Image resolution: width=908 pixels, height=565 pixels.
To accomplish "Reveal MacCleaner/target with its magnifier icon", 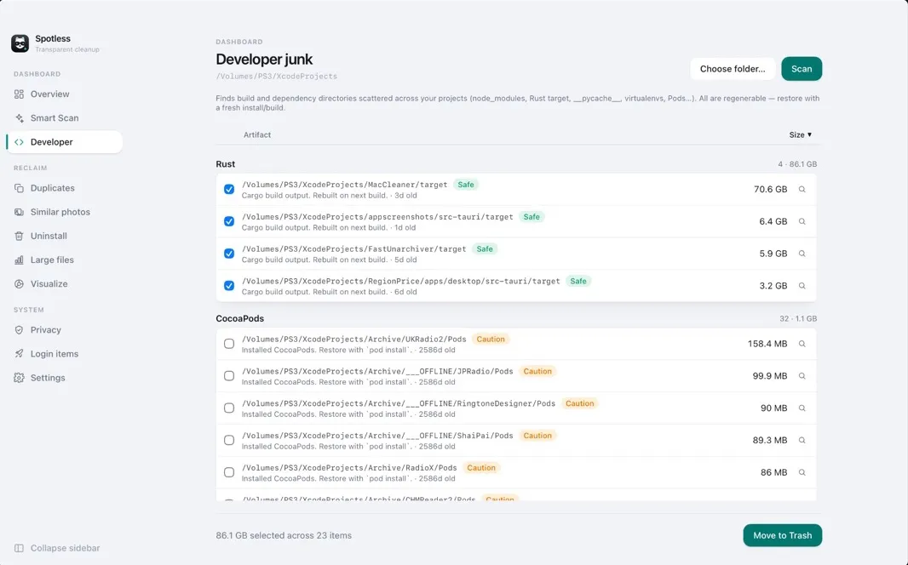I will point(802,189).
